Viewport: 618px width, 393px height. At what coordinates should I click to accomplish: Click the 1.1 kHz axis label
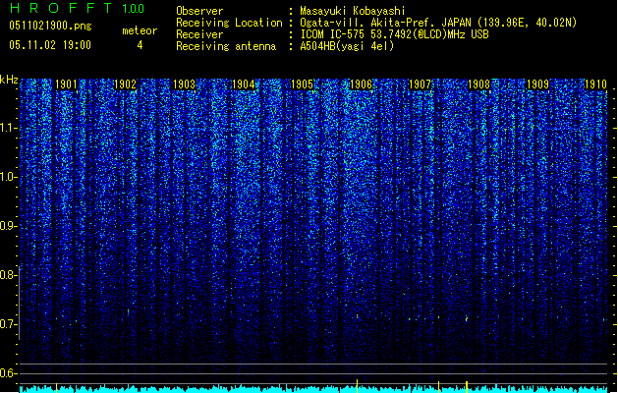[x=8, y=128]
